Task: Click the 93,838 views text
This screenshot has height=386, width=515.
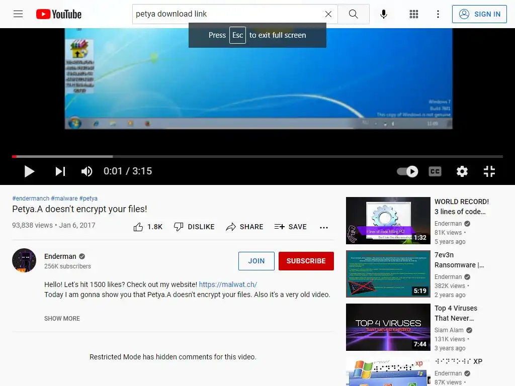Action: (x=32, y=225)
